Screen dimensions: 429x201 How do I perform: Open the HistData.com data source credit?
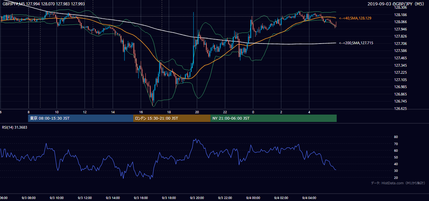pyautogui.click(x=398, y=183)
